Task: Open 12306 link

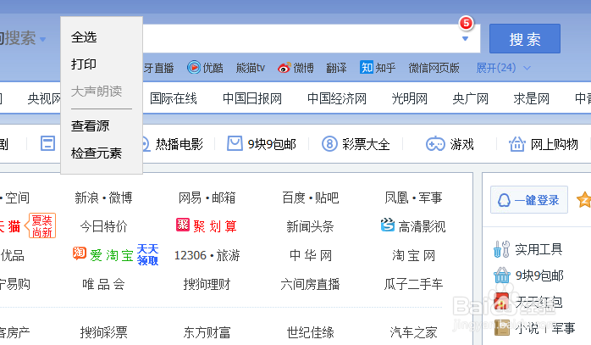Action: [191, 255]
